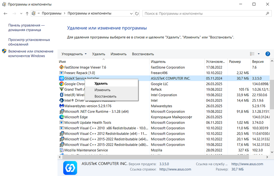The width and height of the screenshot is (274, 176).
Task: Click Microsoft Update Health Tools icon
Action: pyautogui.click(x=62, y=123)
